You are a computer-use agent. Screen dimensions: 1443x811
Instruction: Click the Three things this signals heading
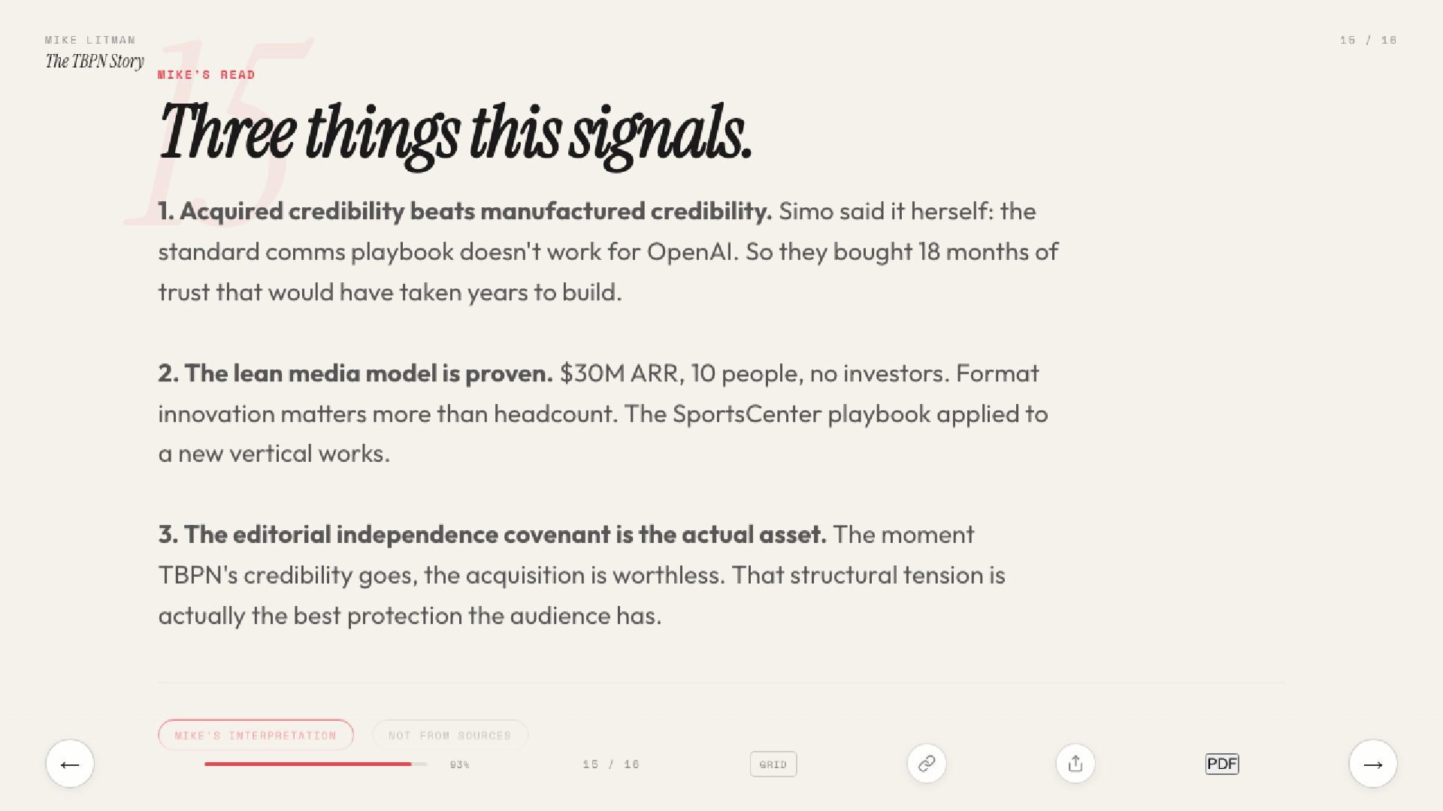point(455,134)
